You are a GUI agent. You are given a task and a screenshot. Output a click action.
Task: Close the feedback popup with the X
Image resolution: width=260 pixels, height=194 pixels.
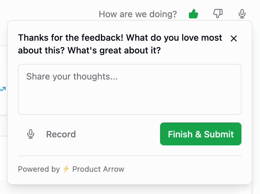(234, 38)
